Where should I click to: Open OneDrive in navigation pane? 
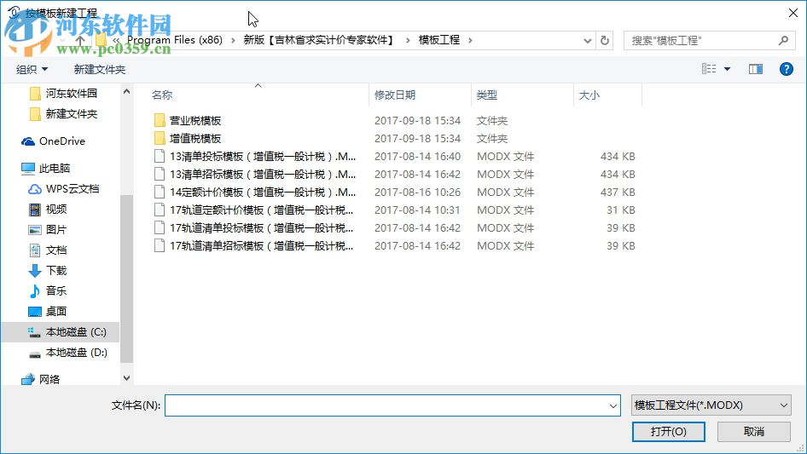point(53,141)
